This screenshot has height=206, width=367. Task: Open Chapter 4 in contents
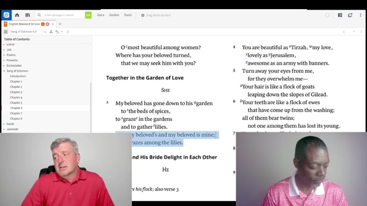16,97
